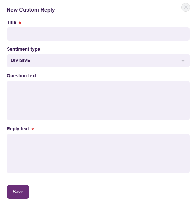Click the Sentiment type label
The width and height of the screenshot is (194, 204).
(23, 49)
